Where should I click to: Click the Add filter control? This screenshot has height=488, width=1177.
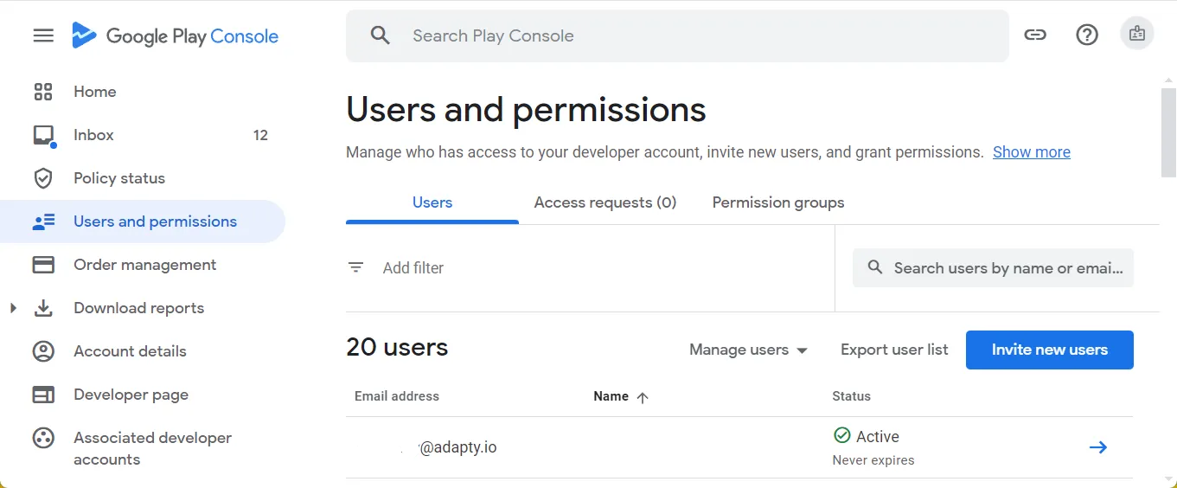coord(413,268)
